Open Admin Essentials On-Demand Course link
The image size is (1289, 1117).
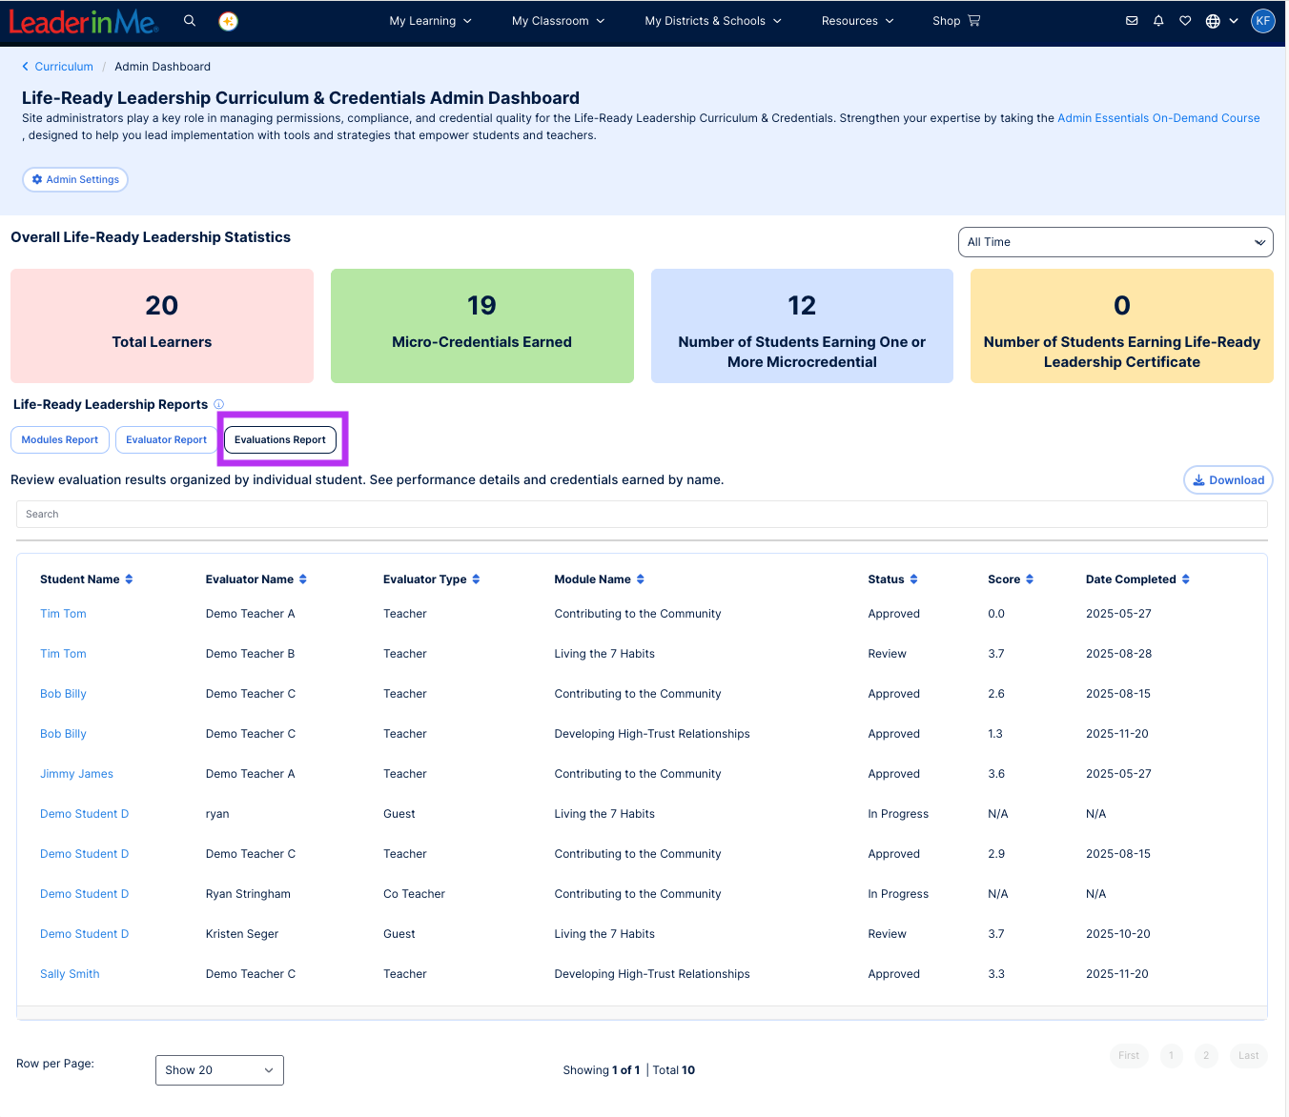(x=1158, y=118)
